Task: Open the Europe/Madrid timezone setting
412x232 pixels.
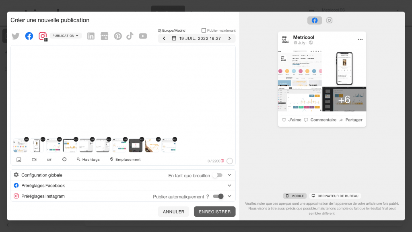Action: coord(171,31)
